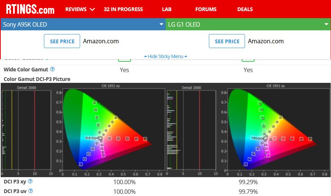This screenshot has height=196, width=331.
Task: Select Sony's Wide Color Gamut Yes value
Action: [125, 70]
